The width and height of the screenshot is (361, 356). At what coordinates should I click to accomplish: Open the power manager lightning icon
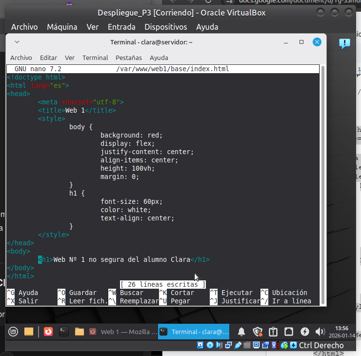click(305, 332)
